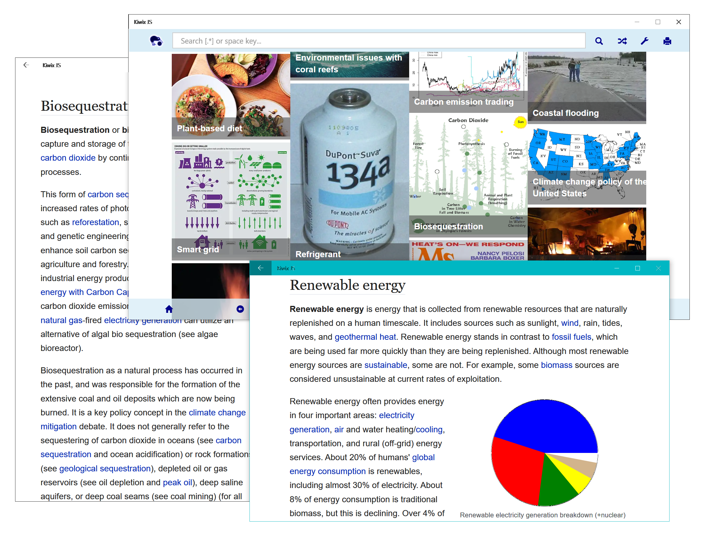Go back in the Renewable energy window
Viewport: 704px width, 534px height.
[261, 268]
